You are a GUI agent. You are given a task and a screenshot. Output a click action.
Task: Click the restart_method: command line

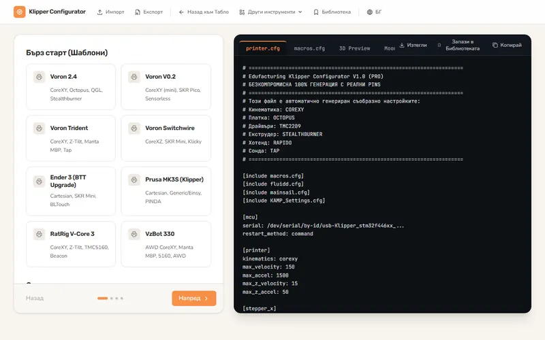point(278,234)
